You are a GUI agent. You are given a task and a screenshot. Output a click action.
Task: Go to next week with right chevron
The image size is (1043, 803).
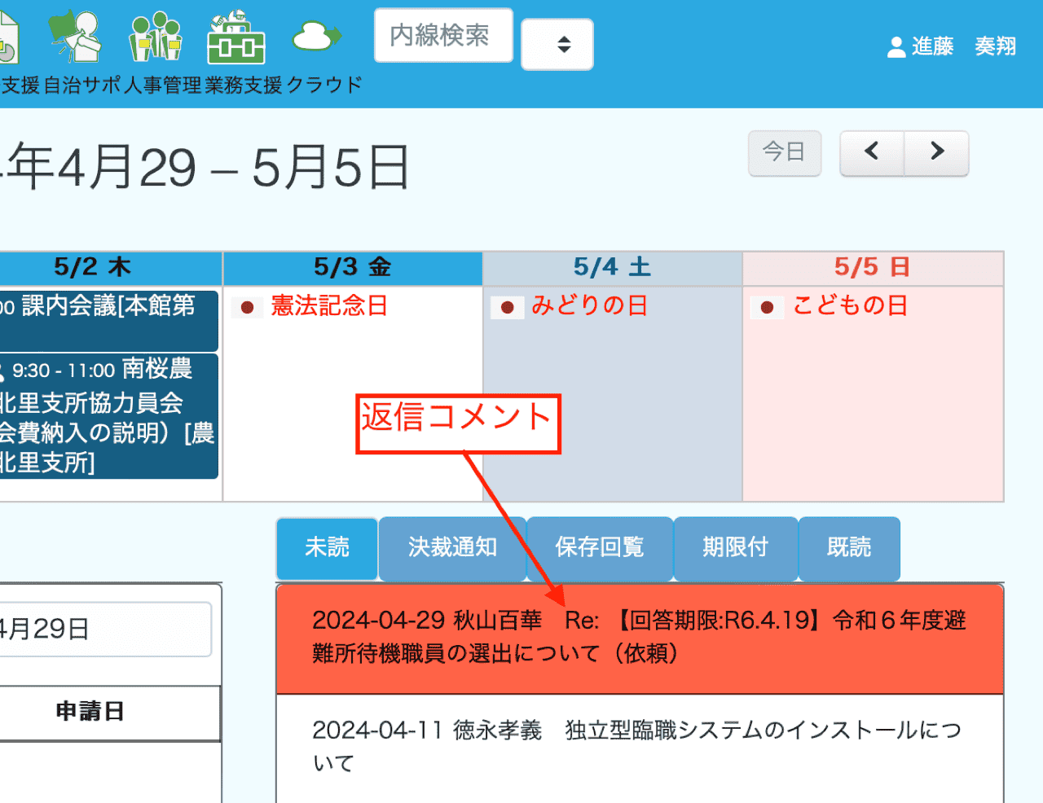pyautogui.click(x=937, y=152)
